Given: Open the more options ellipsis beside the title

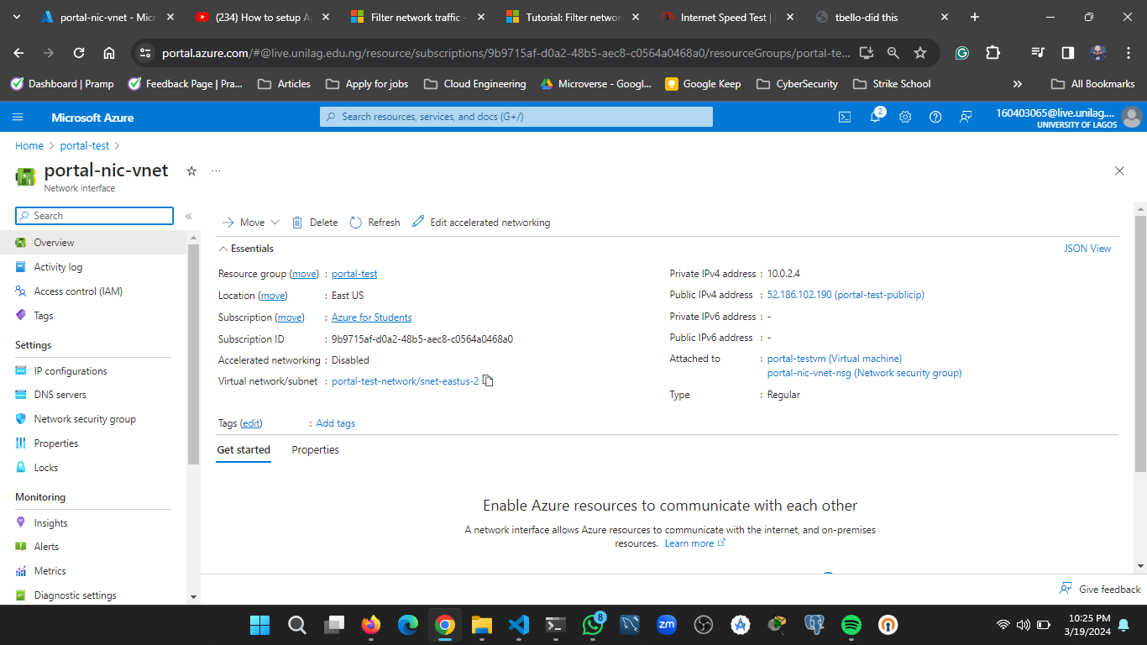Looking at the screenshot, I should [x=216, y=170].
